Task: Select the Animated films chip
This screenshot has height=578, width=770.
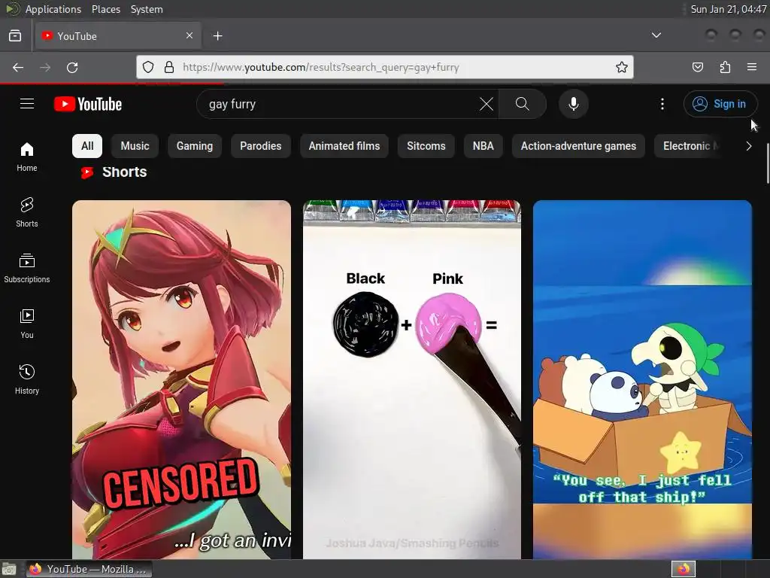Action: (344, 146)
